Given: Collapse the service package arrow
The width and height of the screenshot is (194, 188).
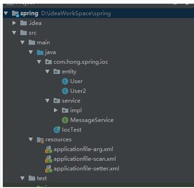Looking at the screenshot, I should [48, 101].
